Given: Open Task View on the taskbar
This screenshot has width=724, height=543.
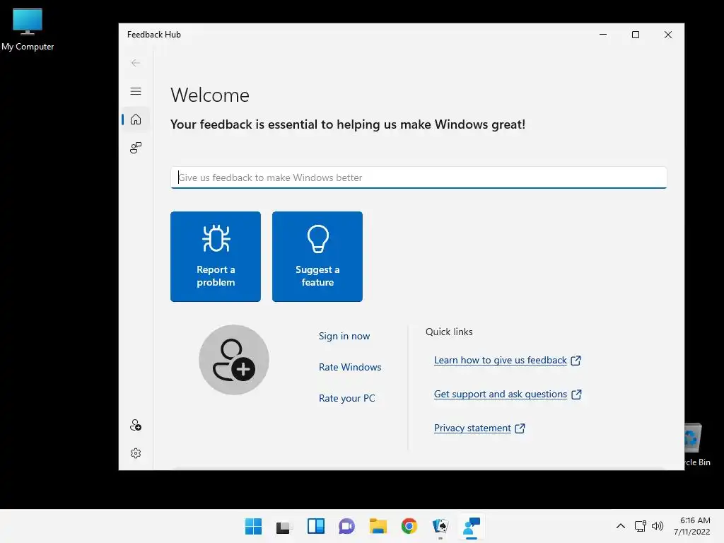Looking at the screenshot, I should pos(284,526).
